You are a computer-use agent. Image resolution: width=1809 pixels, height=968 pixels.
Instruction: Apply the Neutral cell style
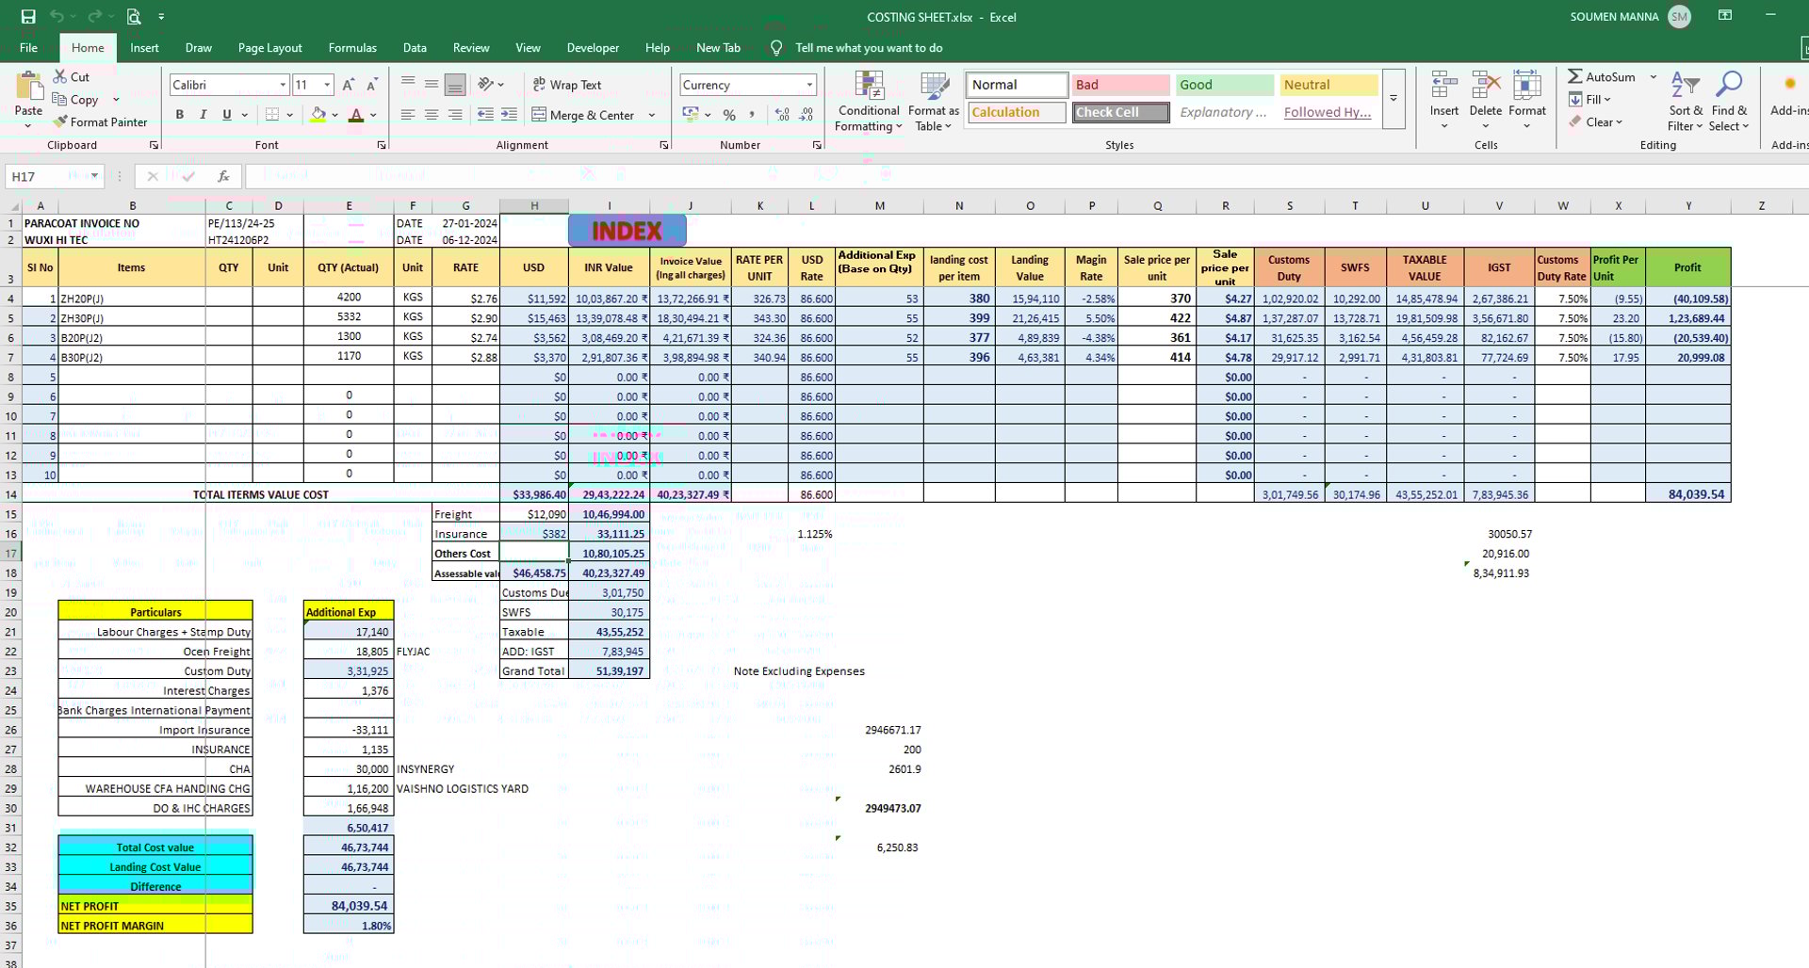coord(1328,85)
